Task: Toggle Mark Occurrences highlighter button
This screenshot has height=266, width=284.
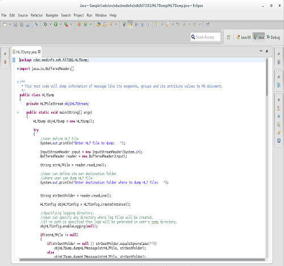Action: [x=130, y=24]
